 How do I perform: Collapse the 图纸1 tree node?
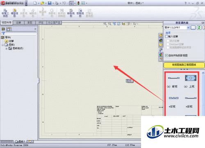[3, 45]
